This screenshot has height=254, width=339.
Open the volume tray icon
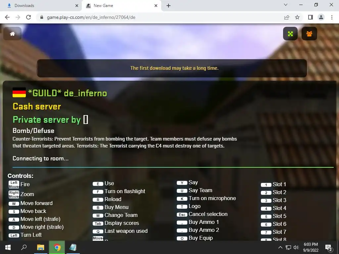[296, 247]
